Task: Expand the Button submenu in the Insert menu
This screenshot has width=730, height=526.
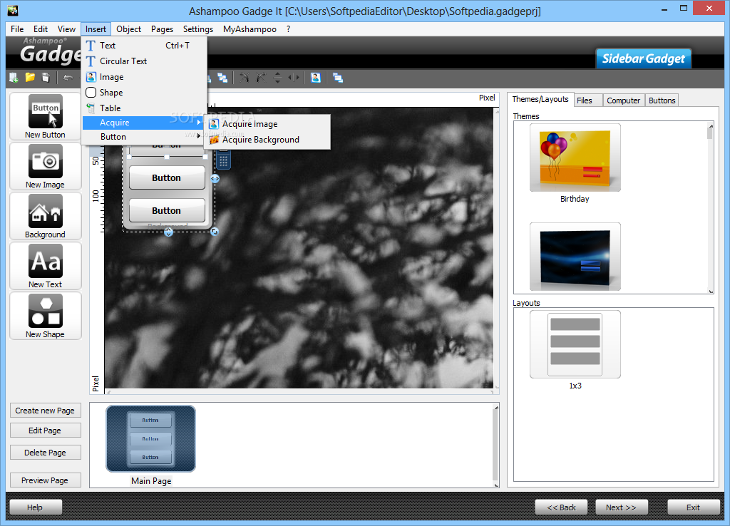Action: 144,137
